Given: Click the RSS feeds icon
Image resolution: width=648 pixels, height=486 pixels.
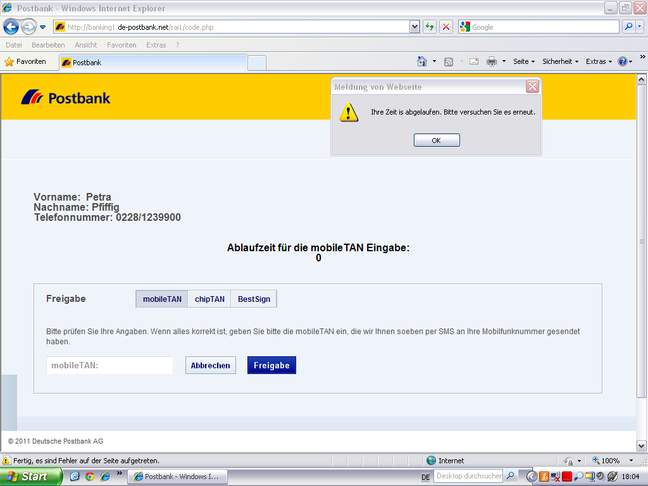Looking at the screenshot, I should click(449, 62).
